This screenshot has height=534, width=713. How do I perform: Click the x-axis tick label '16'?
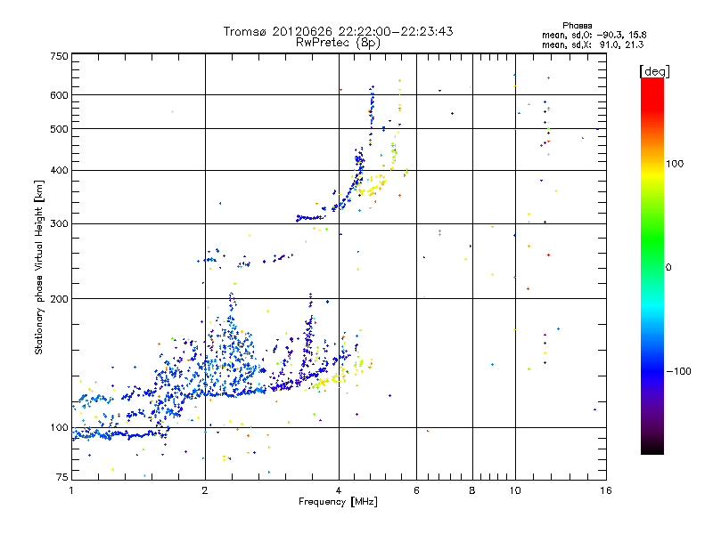coord(606,490)
